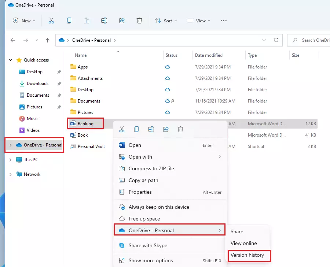Open the recent locations dropdown arrow

point(37,40)
